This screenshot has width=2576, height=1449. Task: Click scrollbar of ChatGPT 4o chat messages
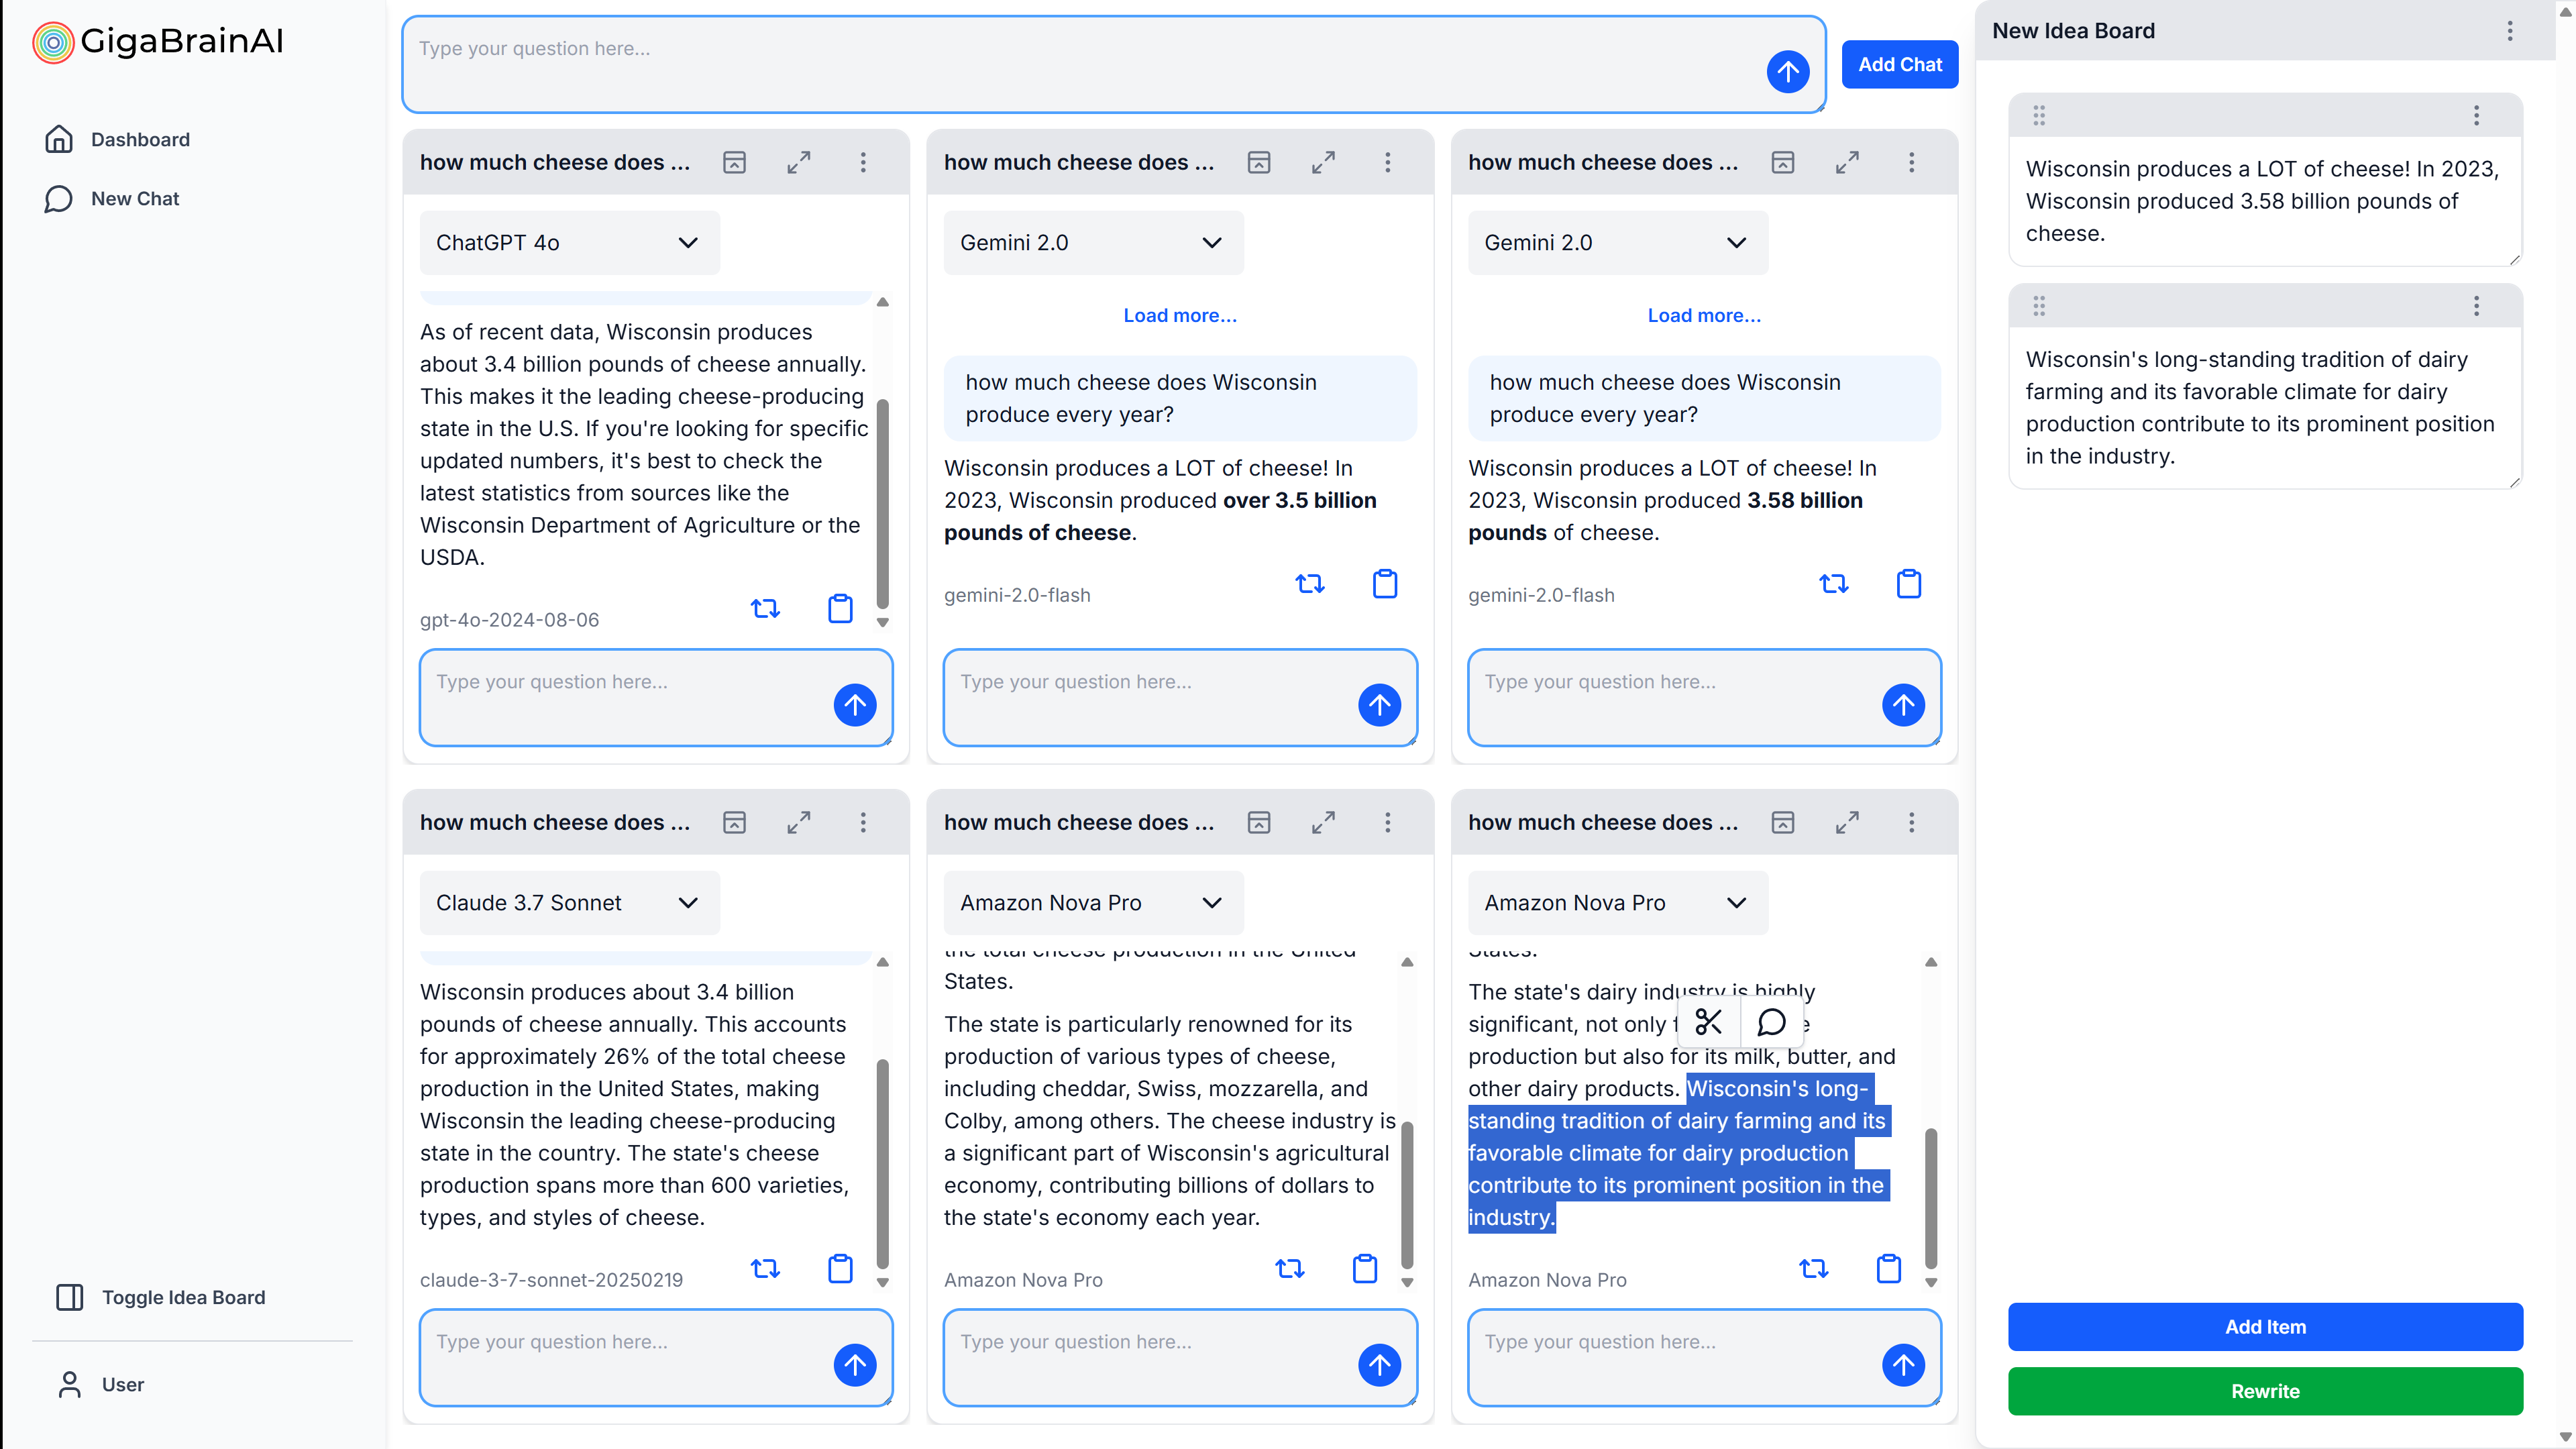[x=883, y=503]
